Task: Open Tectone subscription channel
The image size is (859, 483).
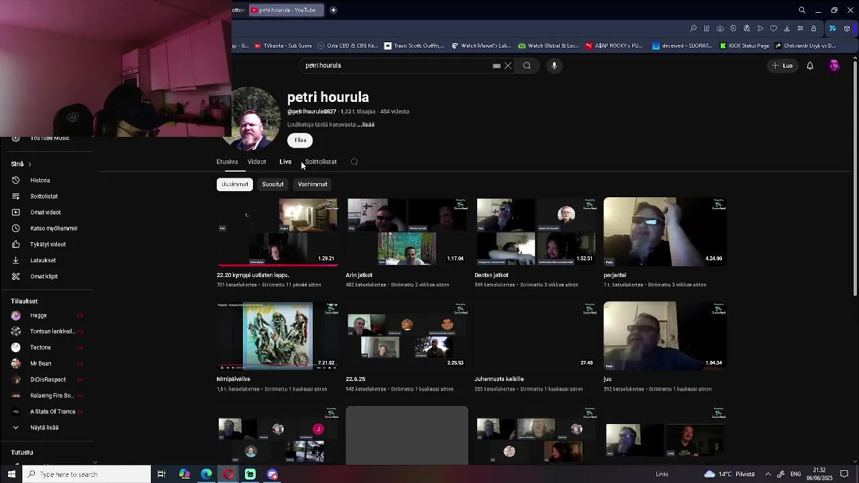Action: (40, 347)
